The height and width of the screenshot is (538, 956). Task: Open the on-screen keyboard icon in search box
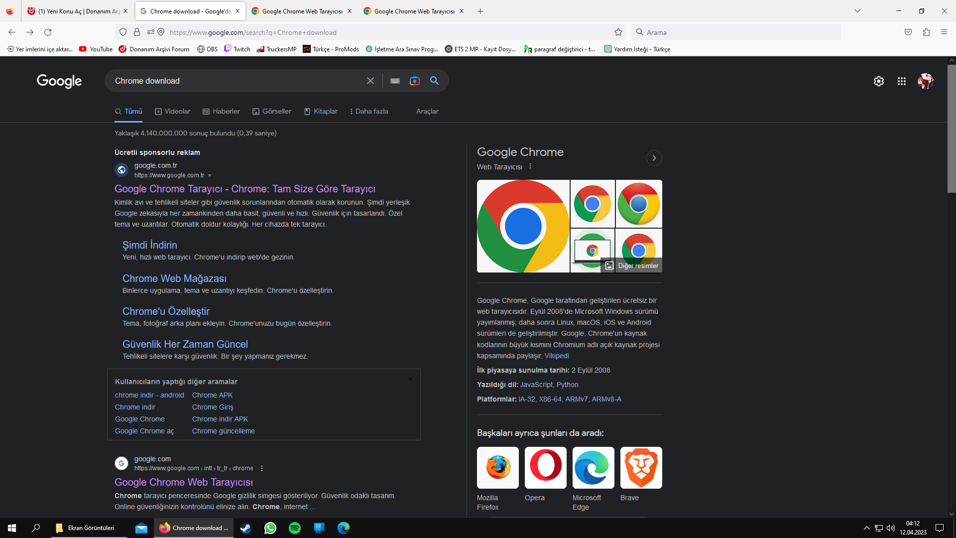click(x=395, y=81)
